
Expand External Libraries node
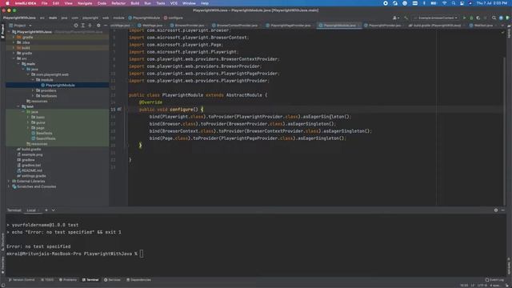(x=9, y=181)
